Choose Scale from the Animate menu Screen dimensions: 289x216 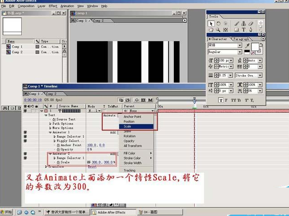click(128, 126)
